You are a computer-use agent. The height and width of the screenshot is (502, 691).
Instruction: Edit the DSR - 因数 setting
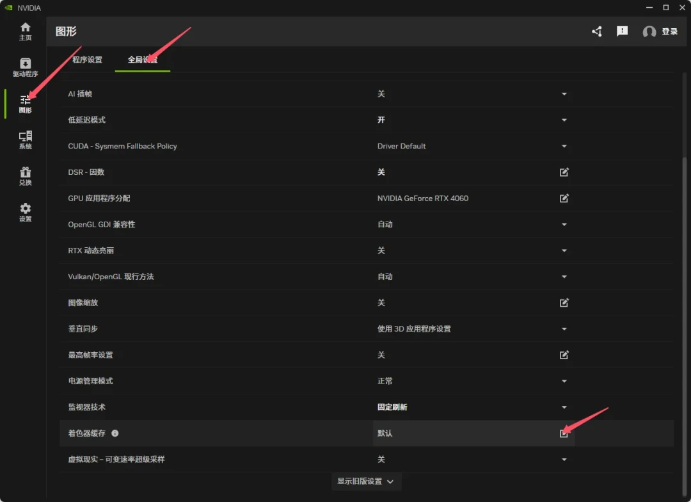click(x=564, y=172)
